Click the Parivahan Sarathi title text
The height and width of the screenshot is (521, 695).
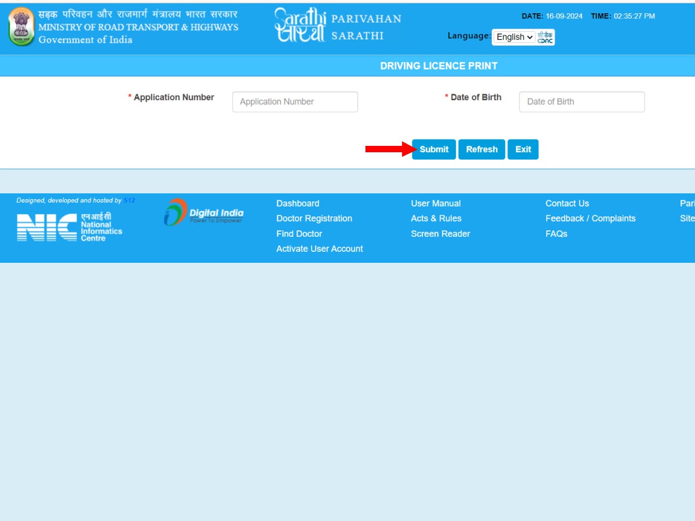pos(365,27)
